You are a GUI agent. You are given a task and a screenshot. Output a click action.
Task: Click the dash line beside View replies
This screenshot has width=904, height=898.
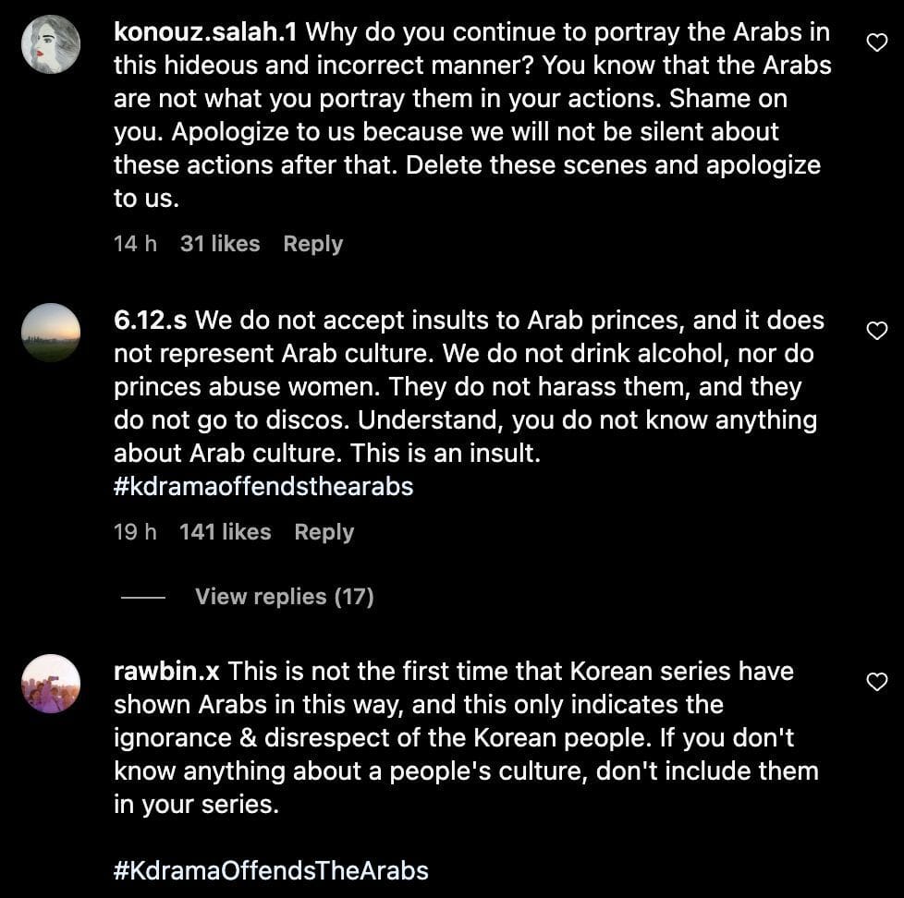[143, 598]
